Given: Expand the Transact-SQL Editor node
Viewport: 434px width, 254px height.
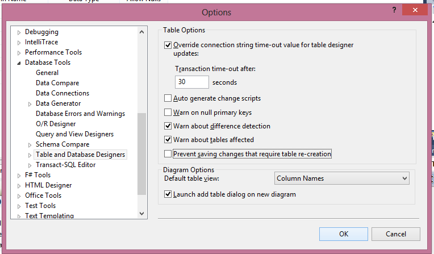Looking at the screenshot, I should pos(30,165).
